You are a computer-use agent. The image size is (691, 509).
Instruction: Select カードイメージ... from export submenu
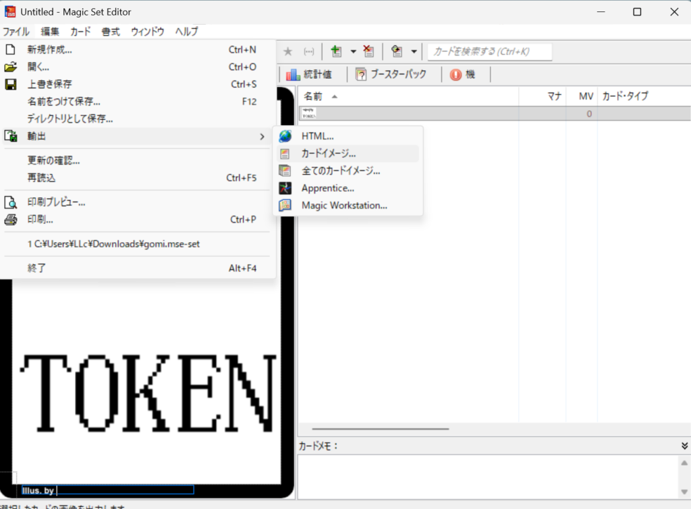(329, 154)
